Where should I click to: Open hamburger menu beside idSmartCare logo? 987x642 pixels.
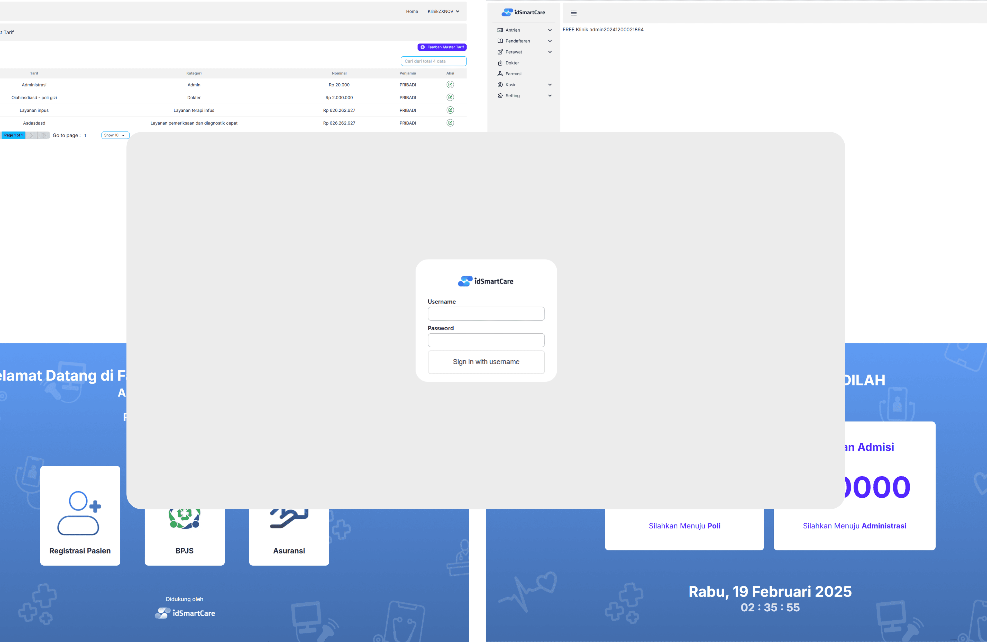pyautogui.click(x=573, y=13)
